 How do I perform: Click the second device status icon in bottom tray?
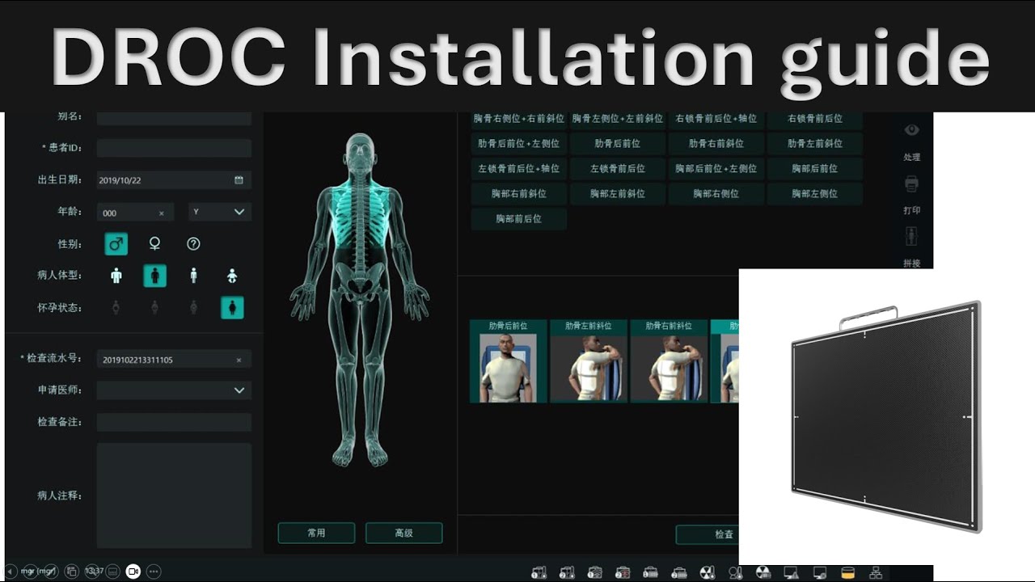[567, 573]
